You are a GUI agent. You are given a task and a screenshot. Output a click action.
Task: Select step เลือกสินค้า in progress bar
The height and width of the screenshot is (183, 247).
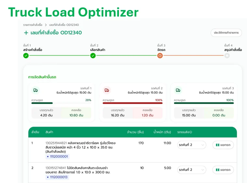pos(98,50)
